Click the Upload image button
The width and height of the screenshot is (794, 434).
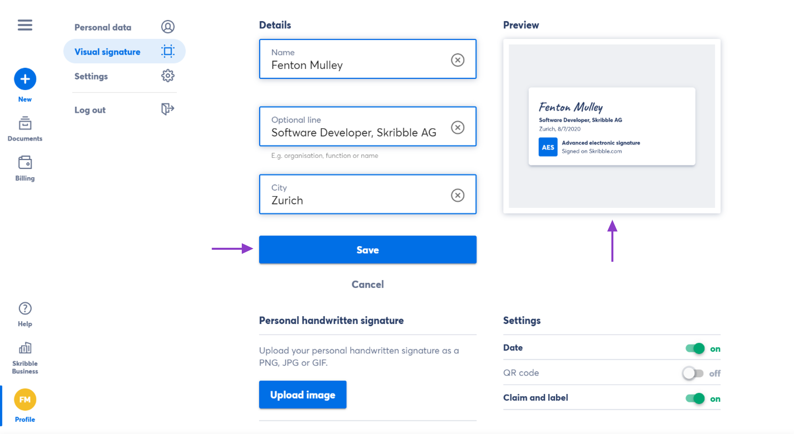click(x=303, y=395)
